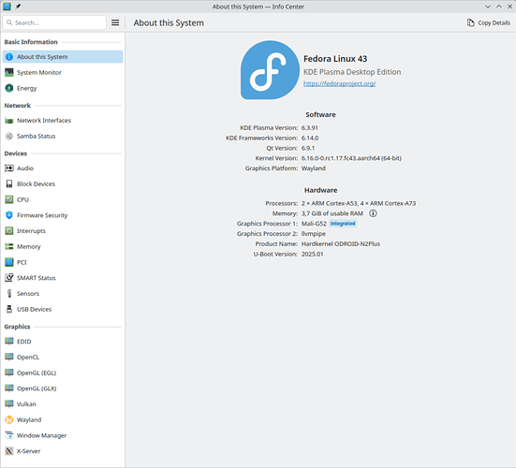The width and height of the screenshot is (516, 468).
Task: Select the Vulkan graphics entry
Action: coord(63,403)
